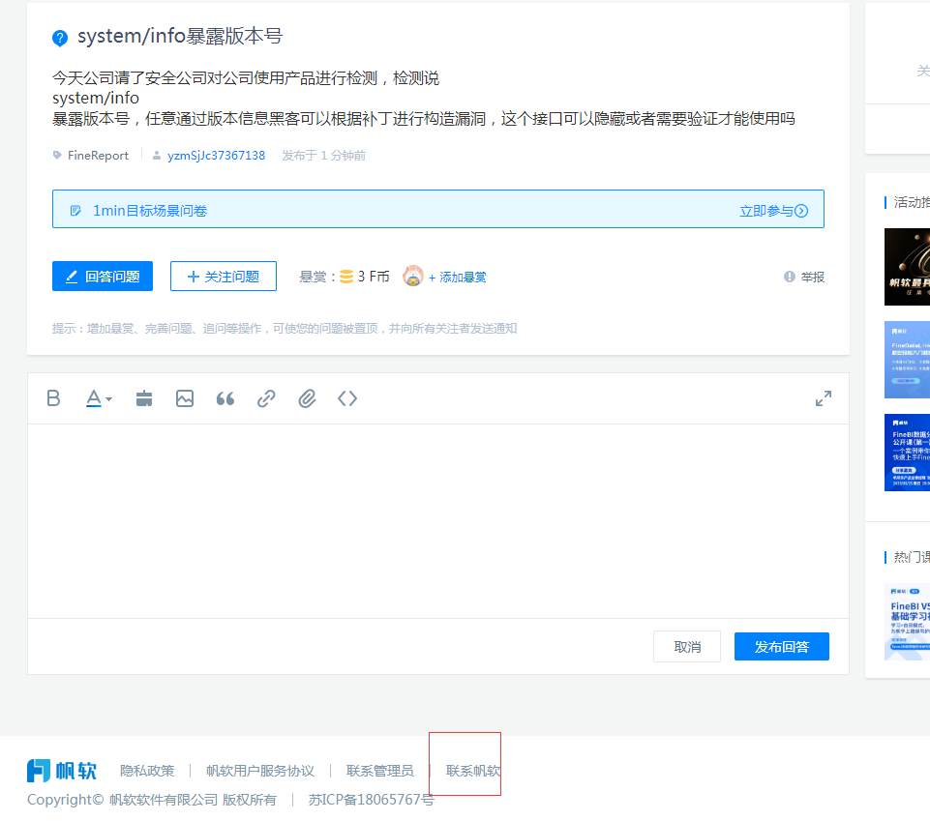
Task: Click the 3 F币 bounty amount
Action: tap(374, 277)
